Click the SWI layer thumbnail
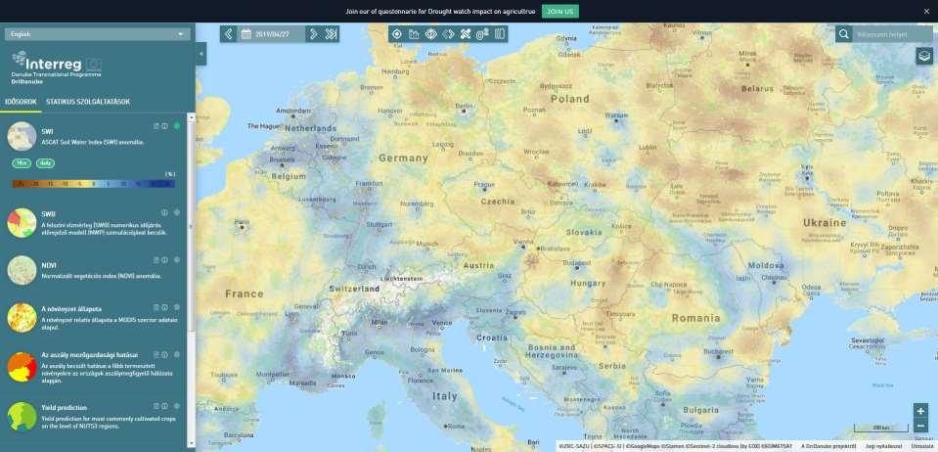The height and width of the screenshot is (452, 938). coord(22,136)
